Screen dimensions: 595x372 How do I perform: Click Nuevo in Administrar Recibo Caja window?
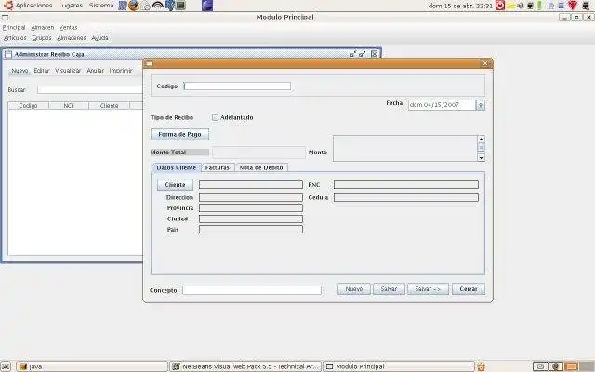(20, 71)
